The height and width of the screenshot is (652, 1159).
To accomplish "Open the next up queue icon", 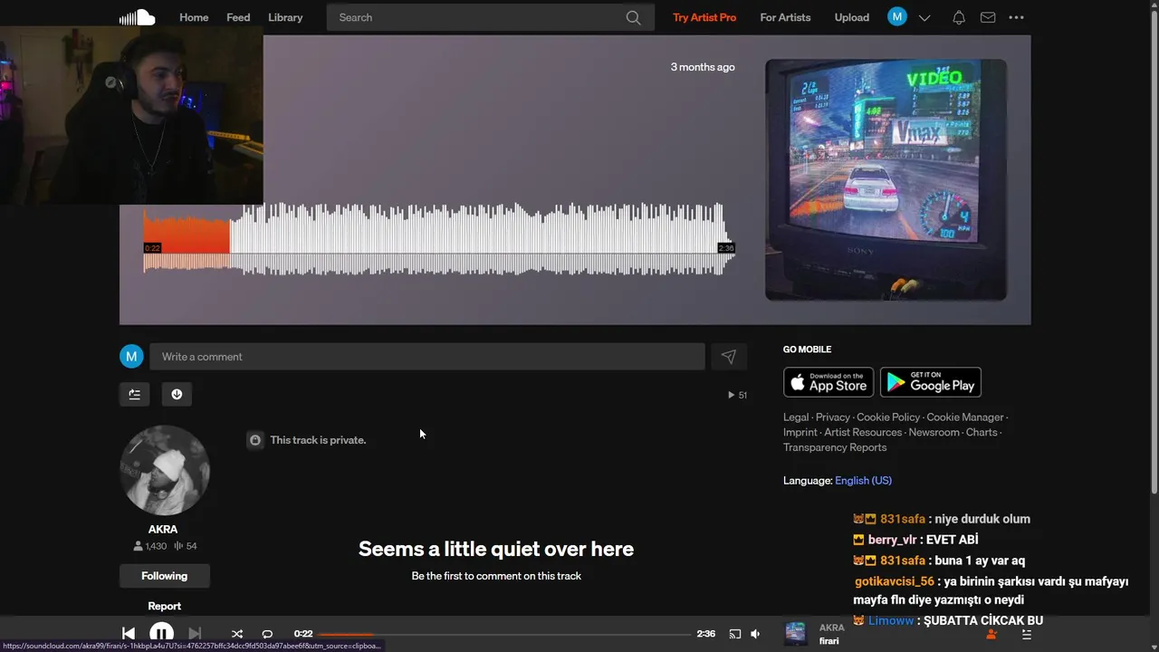I will tap(1026, 635).
